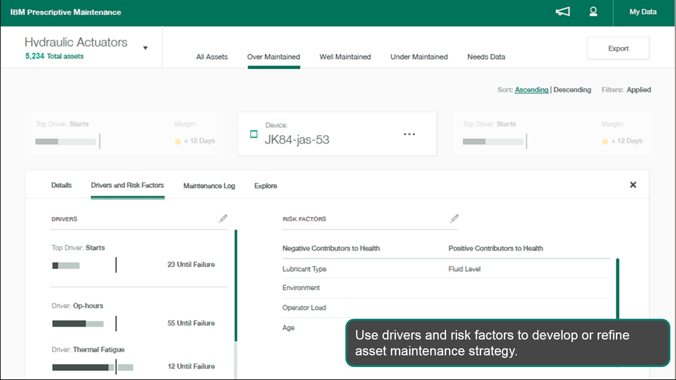Viewport: 676px width, 380px height.
Task: Click Positive Contributors to Health header
Action: pos(496,248)
